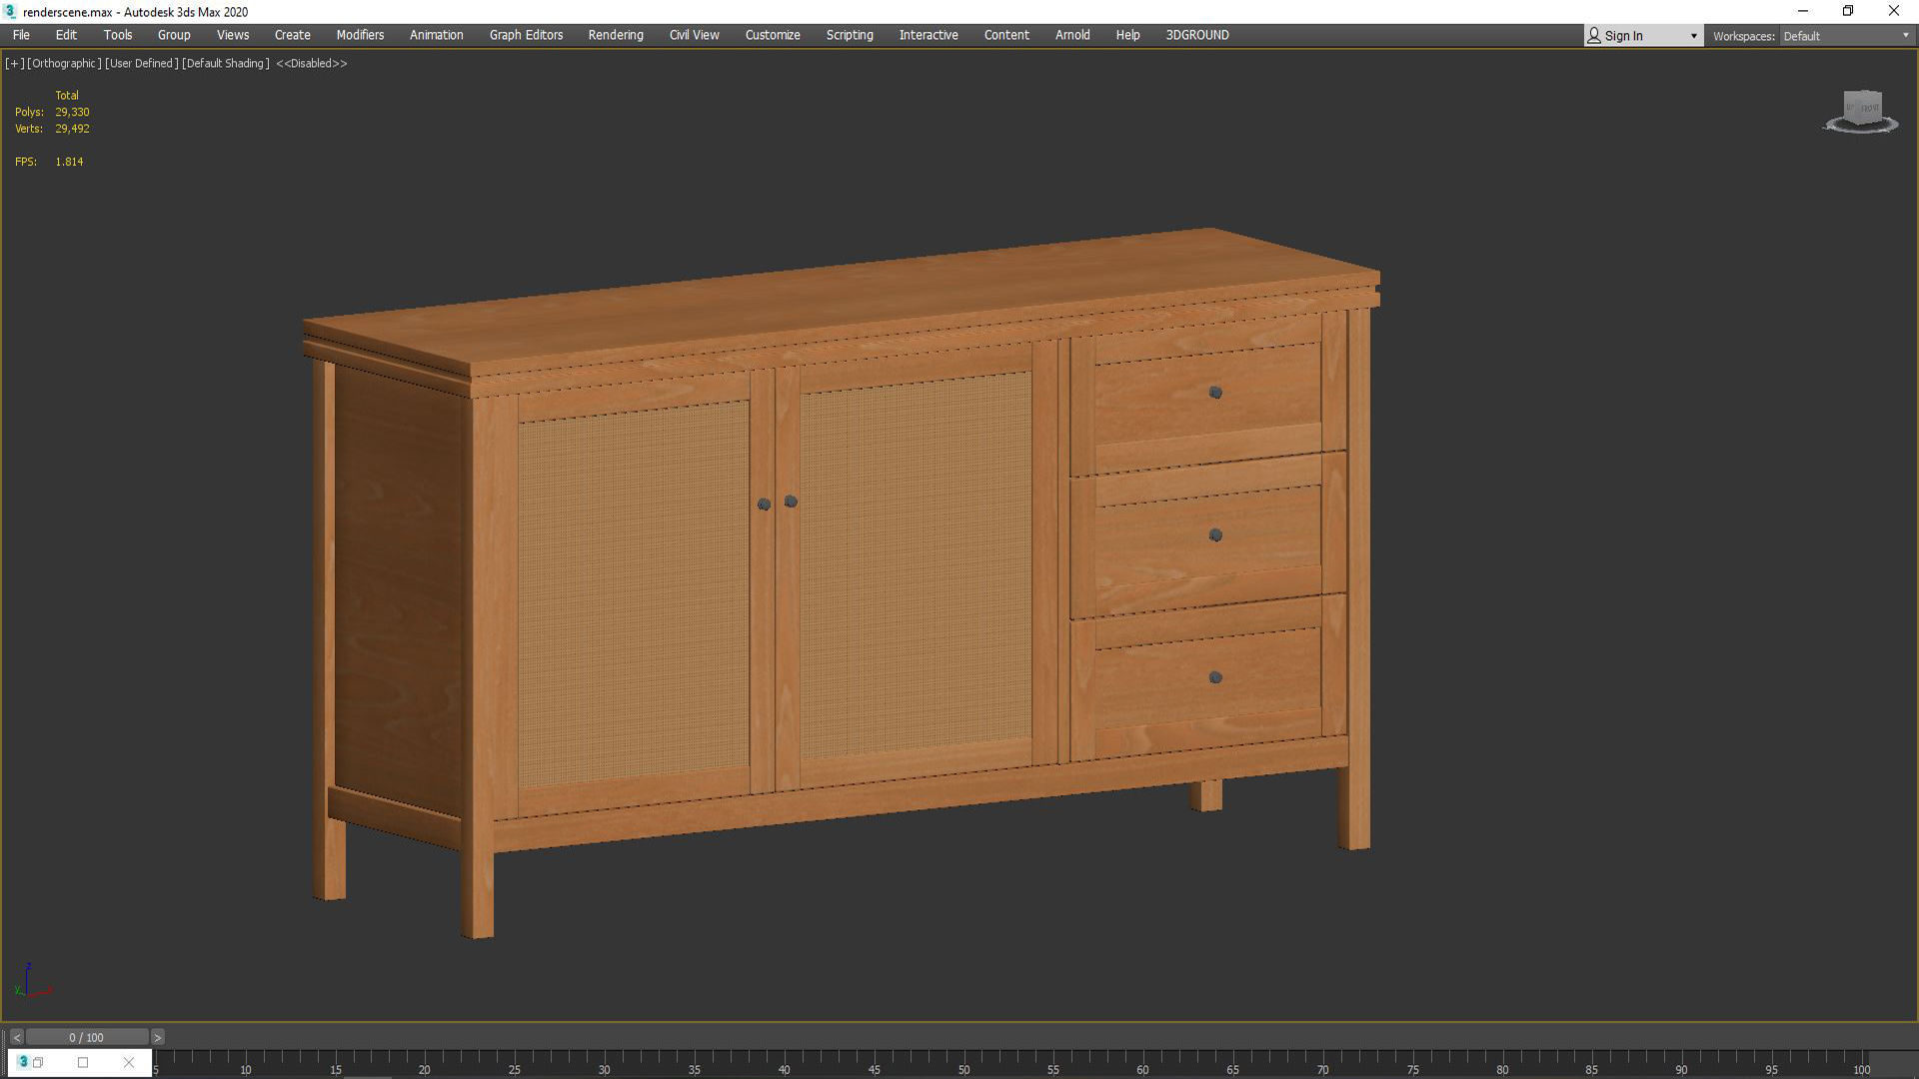Image resolution: width=1919 pixels, height=1079 pixels.
Task: Open the Customize menu
Action: click(x=773, y=35)
